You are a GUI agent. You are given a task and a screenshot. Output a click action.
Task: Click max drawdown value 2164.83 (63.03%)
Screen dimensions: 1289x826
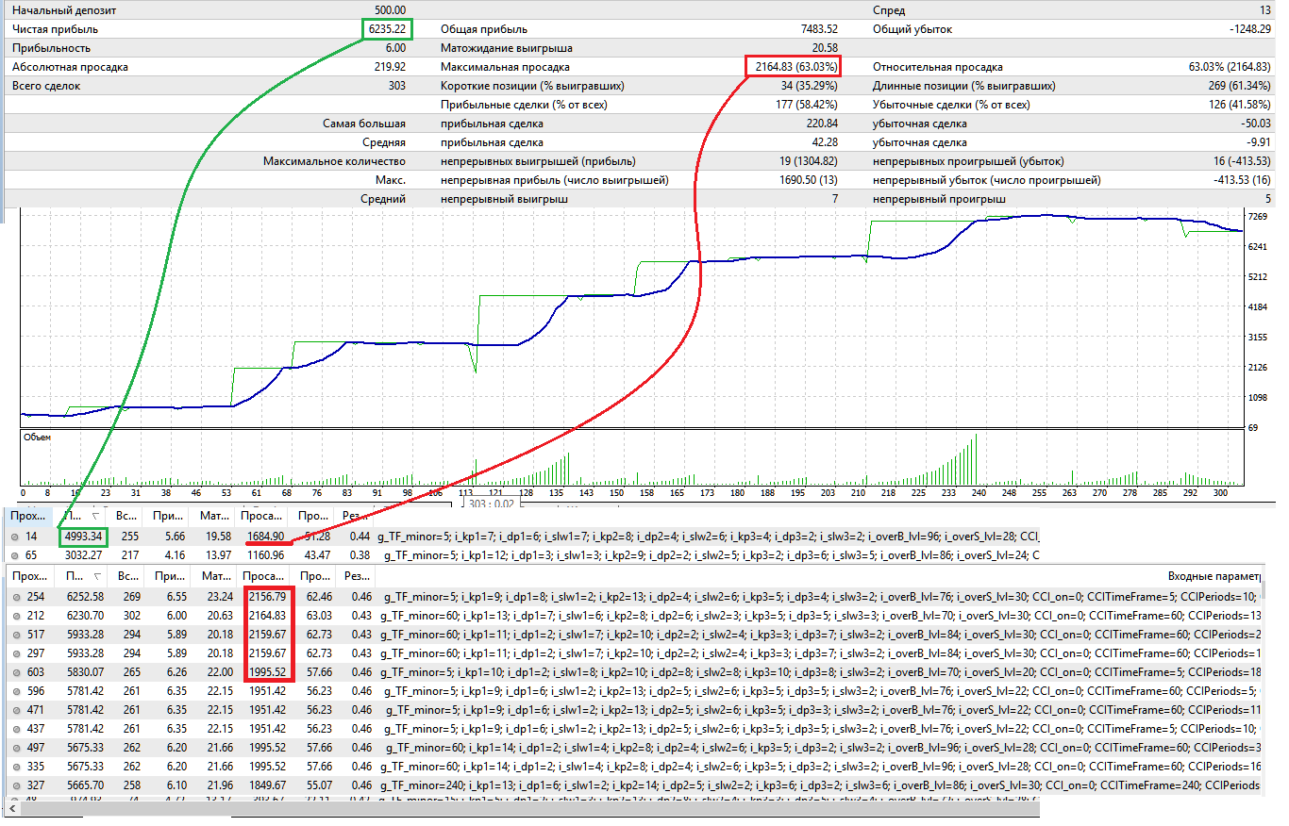796,67
